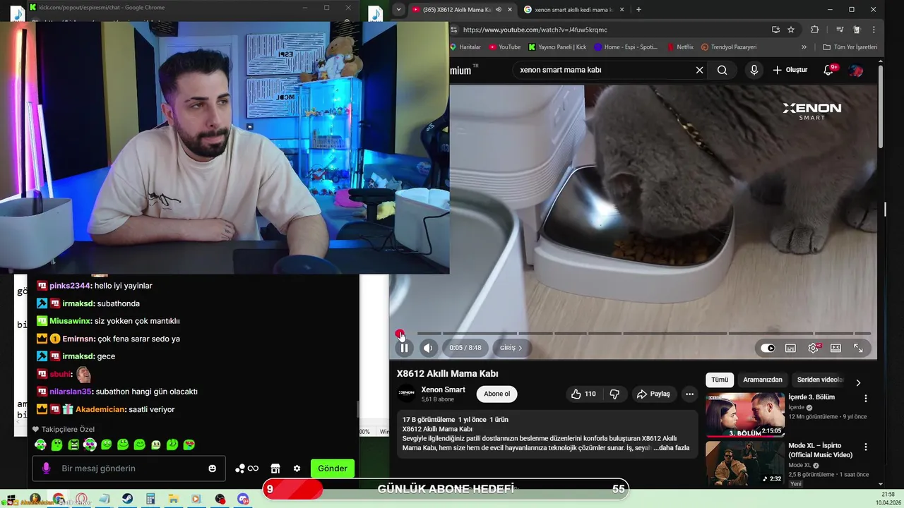
Task: Open the Xenon Smart channel avatar
Action: pos(406,394)
